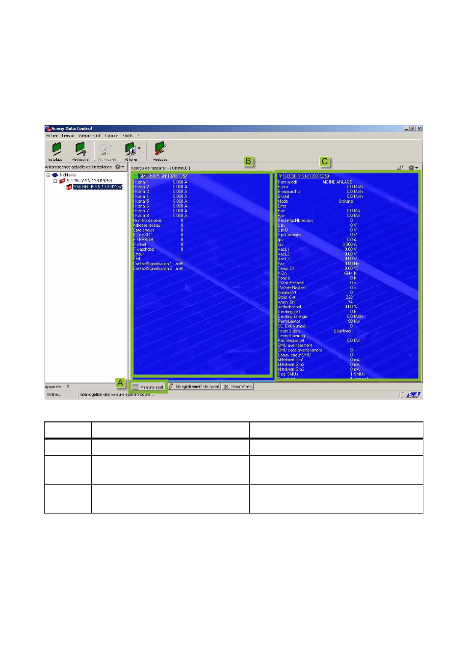Click the question mark icon of SCC90-Y panel

click(x=280, y=176)
